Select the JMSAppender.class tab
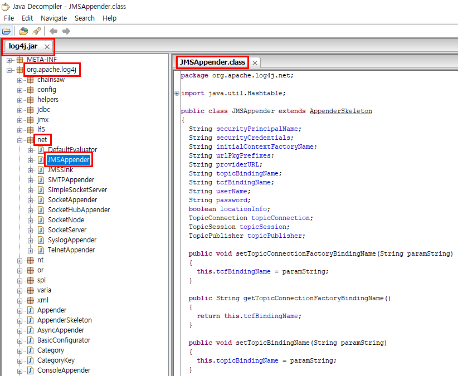 pos(212,62)
